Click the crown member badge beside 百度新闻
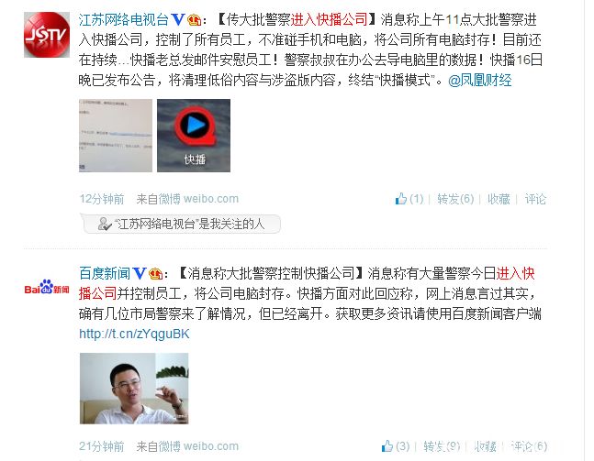The width and height of the screenshot is (594, 461). click(x=156, y=273)
